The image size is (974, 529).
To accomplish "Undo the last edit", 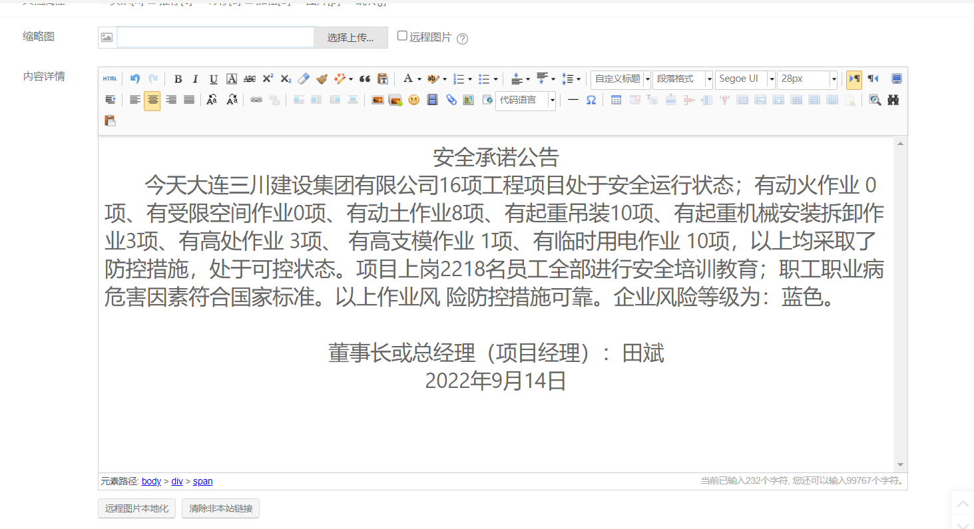I will 135,79.
